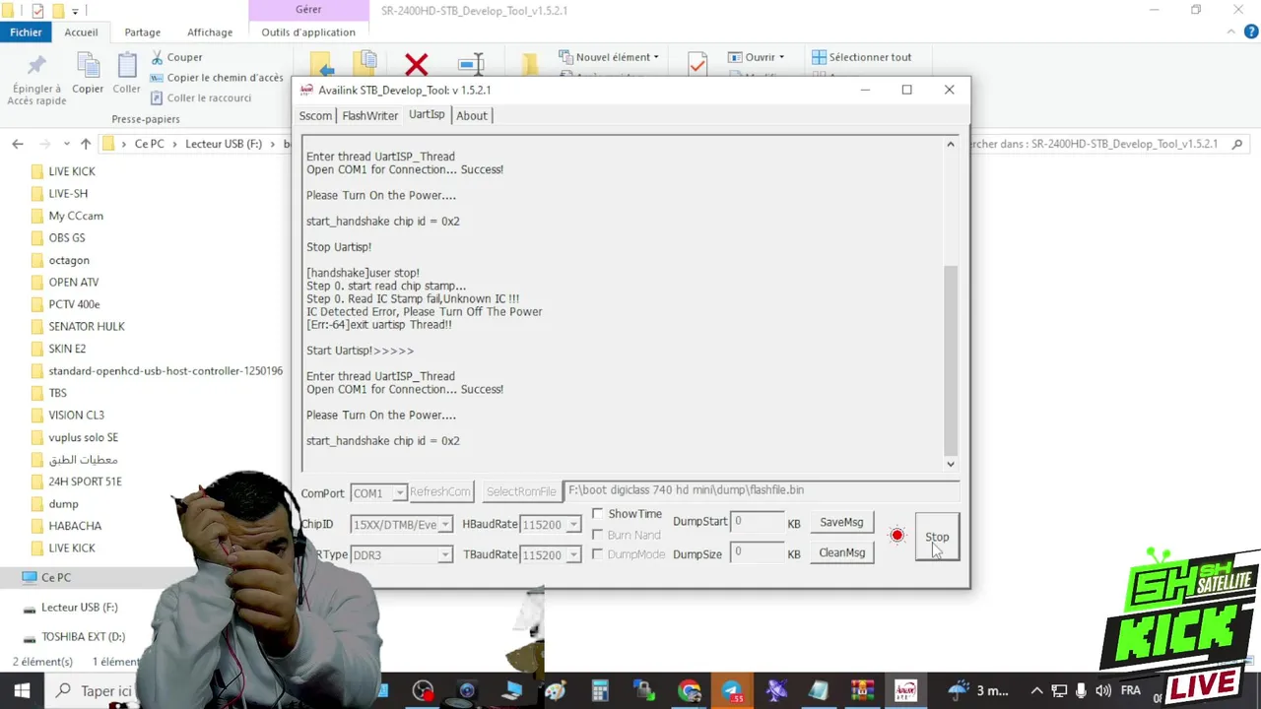The width and height of the screenshot is (1261, 709).
Task: Open Calculator from the taskbar
Action: [600, 690]
